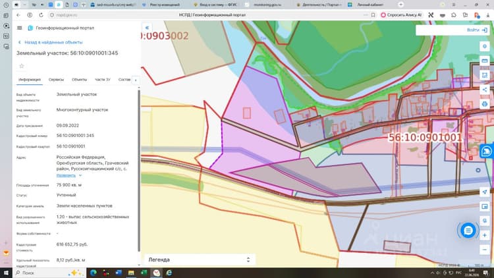Switch to Реестр извещений browser tab
Viewport: 494px width, 278px height.
click(165, 5)
